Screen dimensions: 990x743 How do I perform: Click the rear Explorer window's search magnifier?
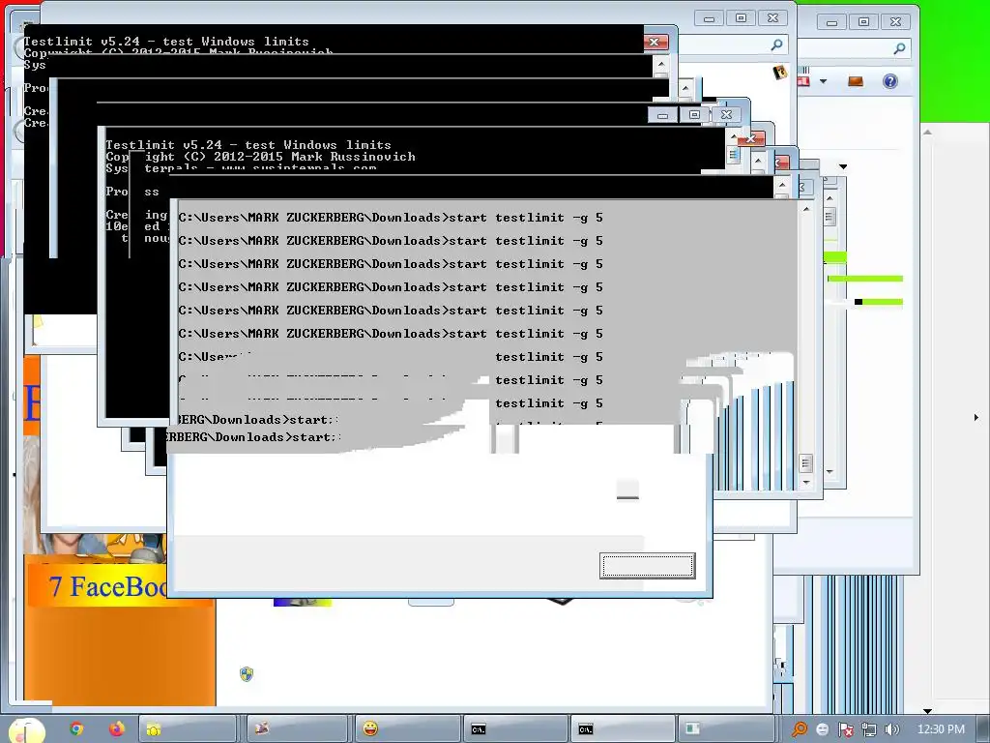click(x=900, y=47)
